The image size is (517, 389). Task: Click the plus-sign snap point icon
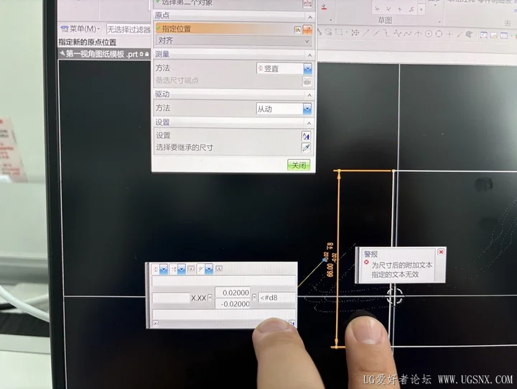[450, 34]
